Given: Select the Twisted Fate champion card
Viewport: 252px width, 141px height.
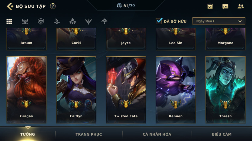Looking at the screenshot, I should (x=126, y=90).
